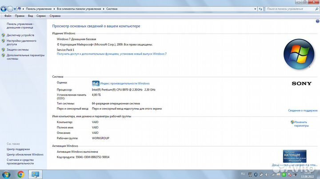
Task: Launch Google Chrome from the taskbar
Action: coord(21,175)
